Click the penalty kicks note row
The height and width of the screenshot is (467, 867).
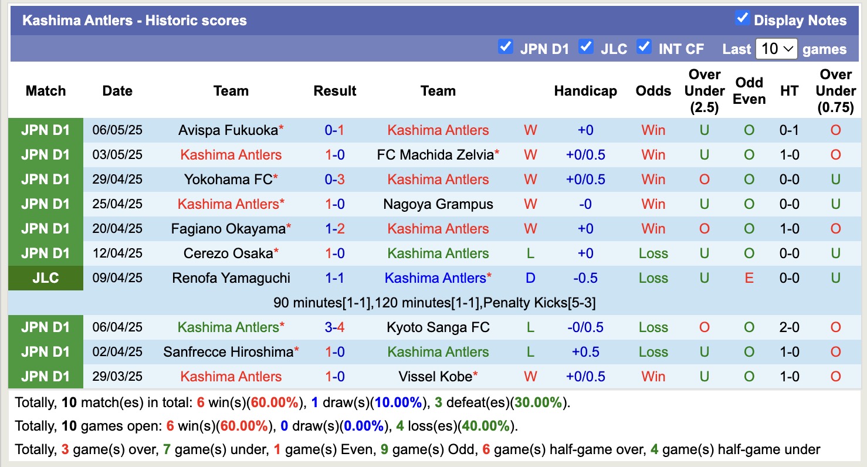(434, 303)
